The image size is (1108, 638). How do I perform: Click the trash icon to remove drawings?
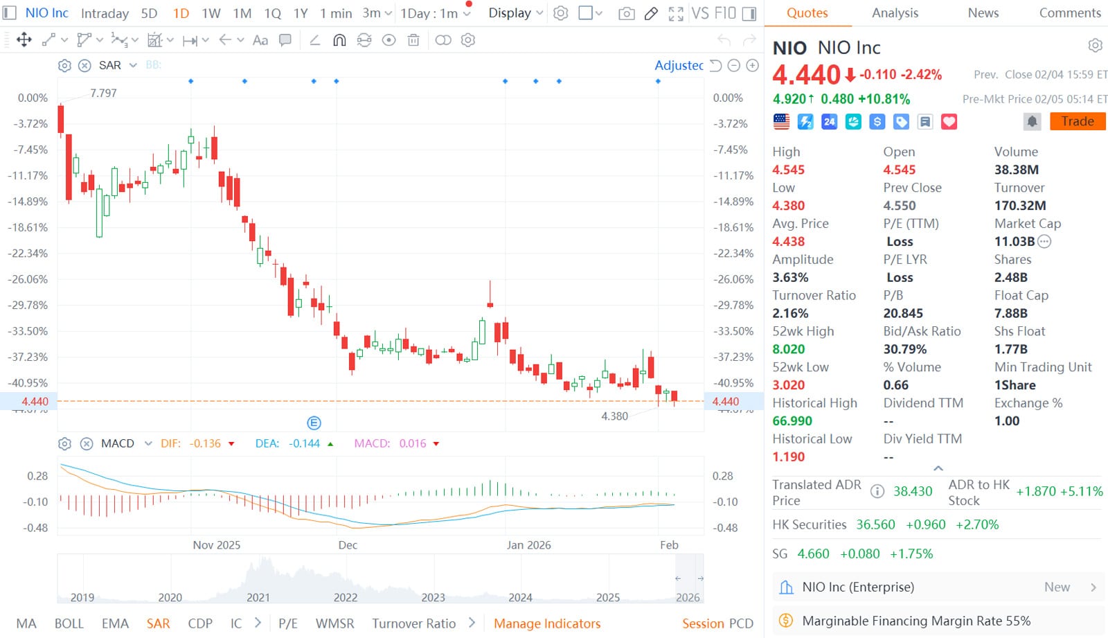click(413, 40)
